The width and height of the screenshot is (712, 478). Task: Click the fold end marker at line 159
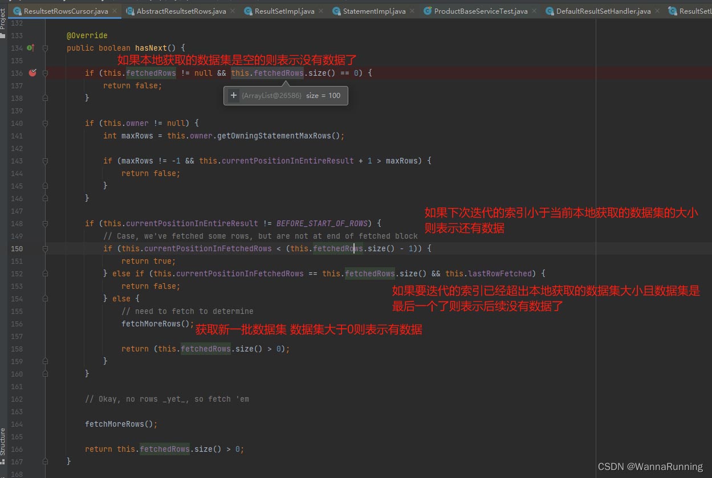(x=45, y=361)
